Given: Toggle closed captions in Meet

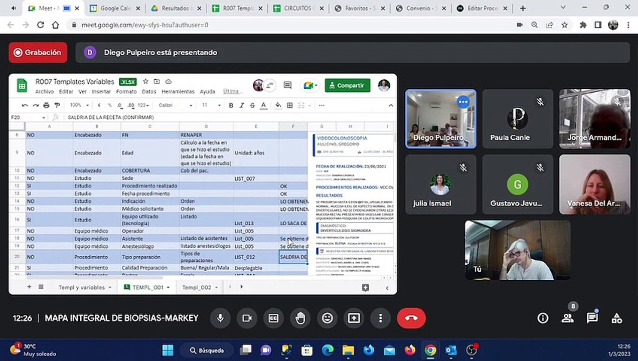Looking at the screenshot, I should click(273, 318).
